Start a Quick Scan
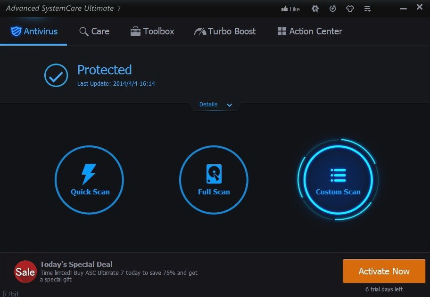430x297 pixels. click(x=89, y=180)
